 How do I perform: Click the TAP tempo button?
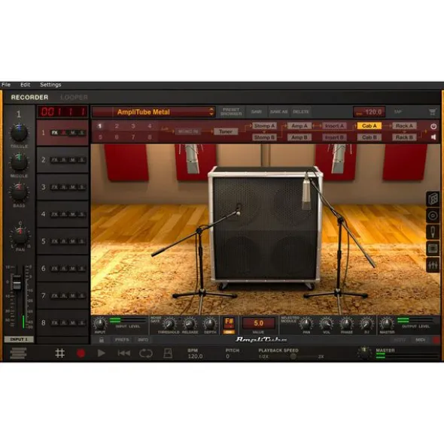coord(398,112)
